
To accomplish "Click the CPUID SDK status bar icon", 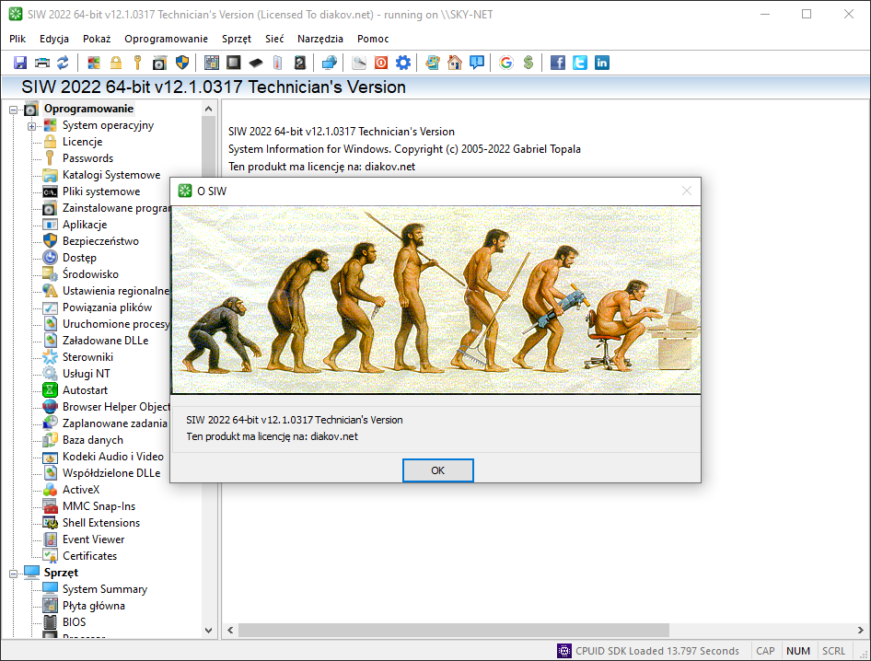I will (563, 651).
